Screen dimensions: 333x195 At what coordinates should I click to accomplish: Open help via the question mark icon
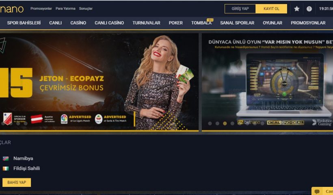point(309,9)
